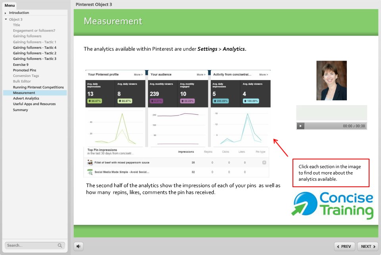This screenshot has height=255, width=381.
Task: Advance to the next slide with NEXT
Action: click(x=368, y=246)
